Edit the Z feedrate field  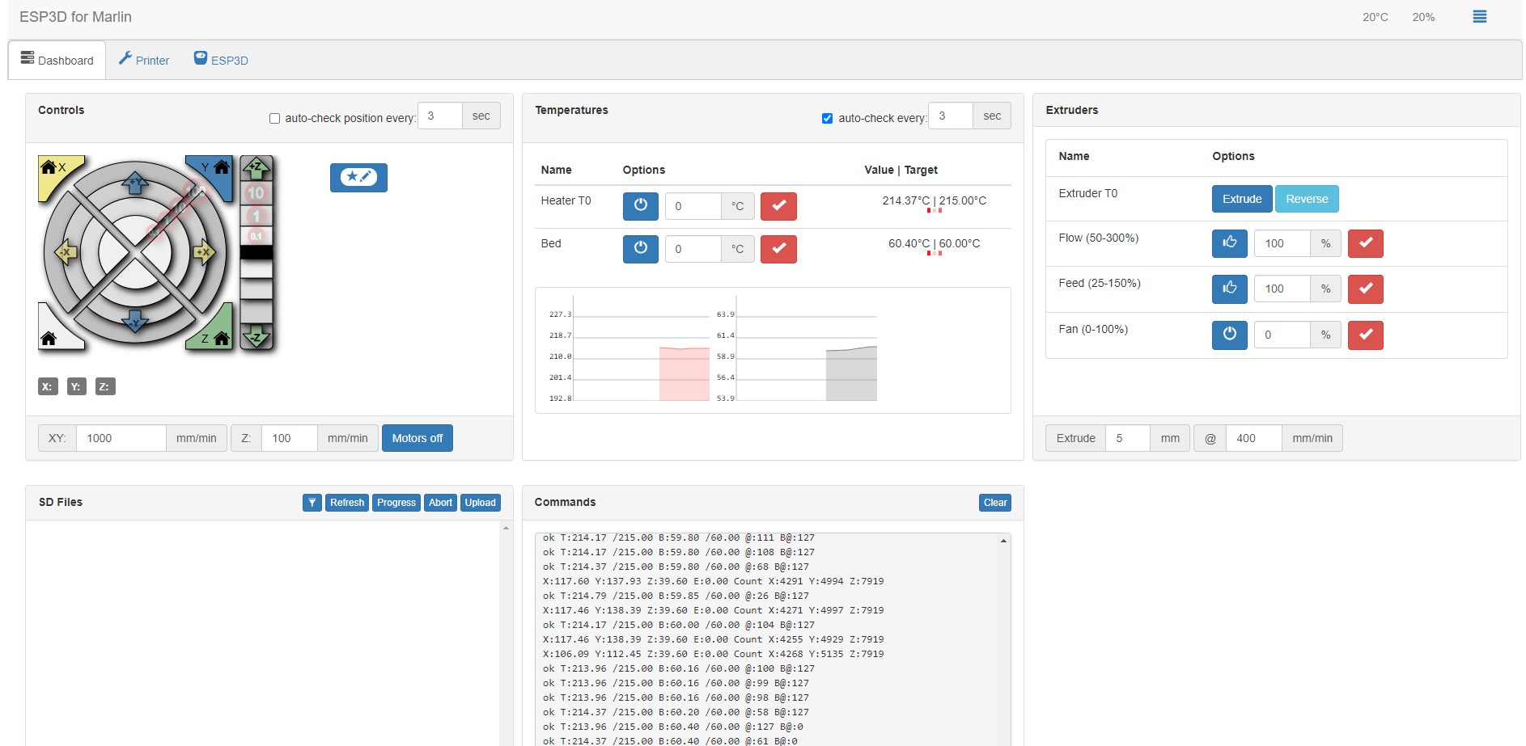tap(290, 438)
